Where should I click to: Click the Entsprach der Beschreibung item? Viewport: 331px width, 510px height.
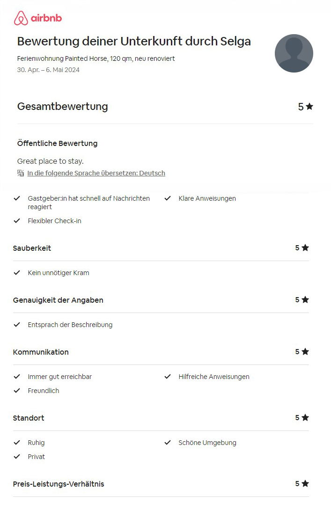coord(70,325)
